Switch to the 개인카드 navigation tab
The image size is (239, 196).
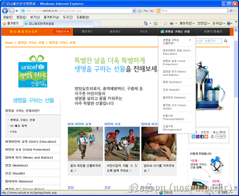click(87, 32)
